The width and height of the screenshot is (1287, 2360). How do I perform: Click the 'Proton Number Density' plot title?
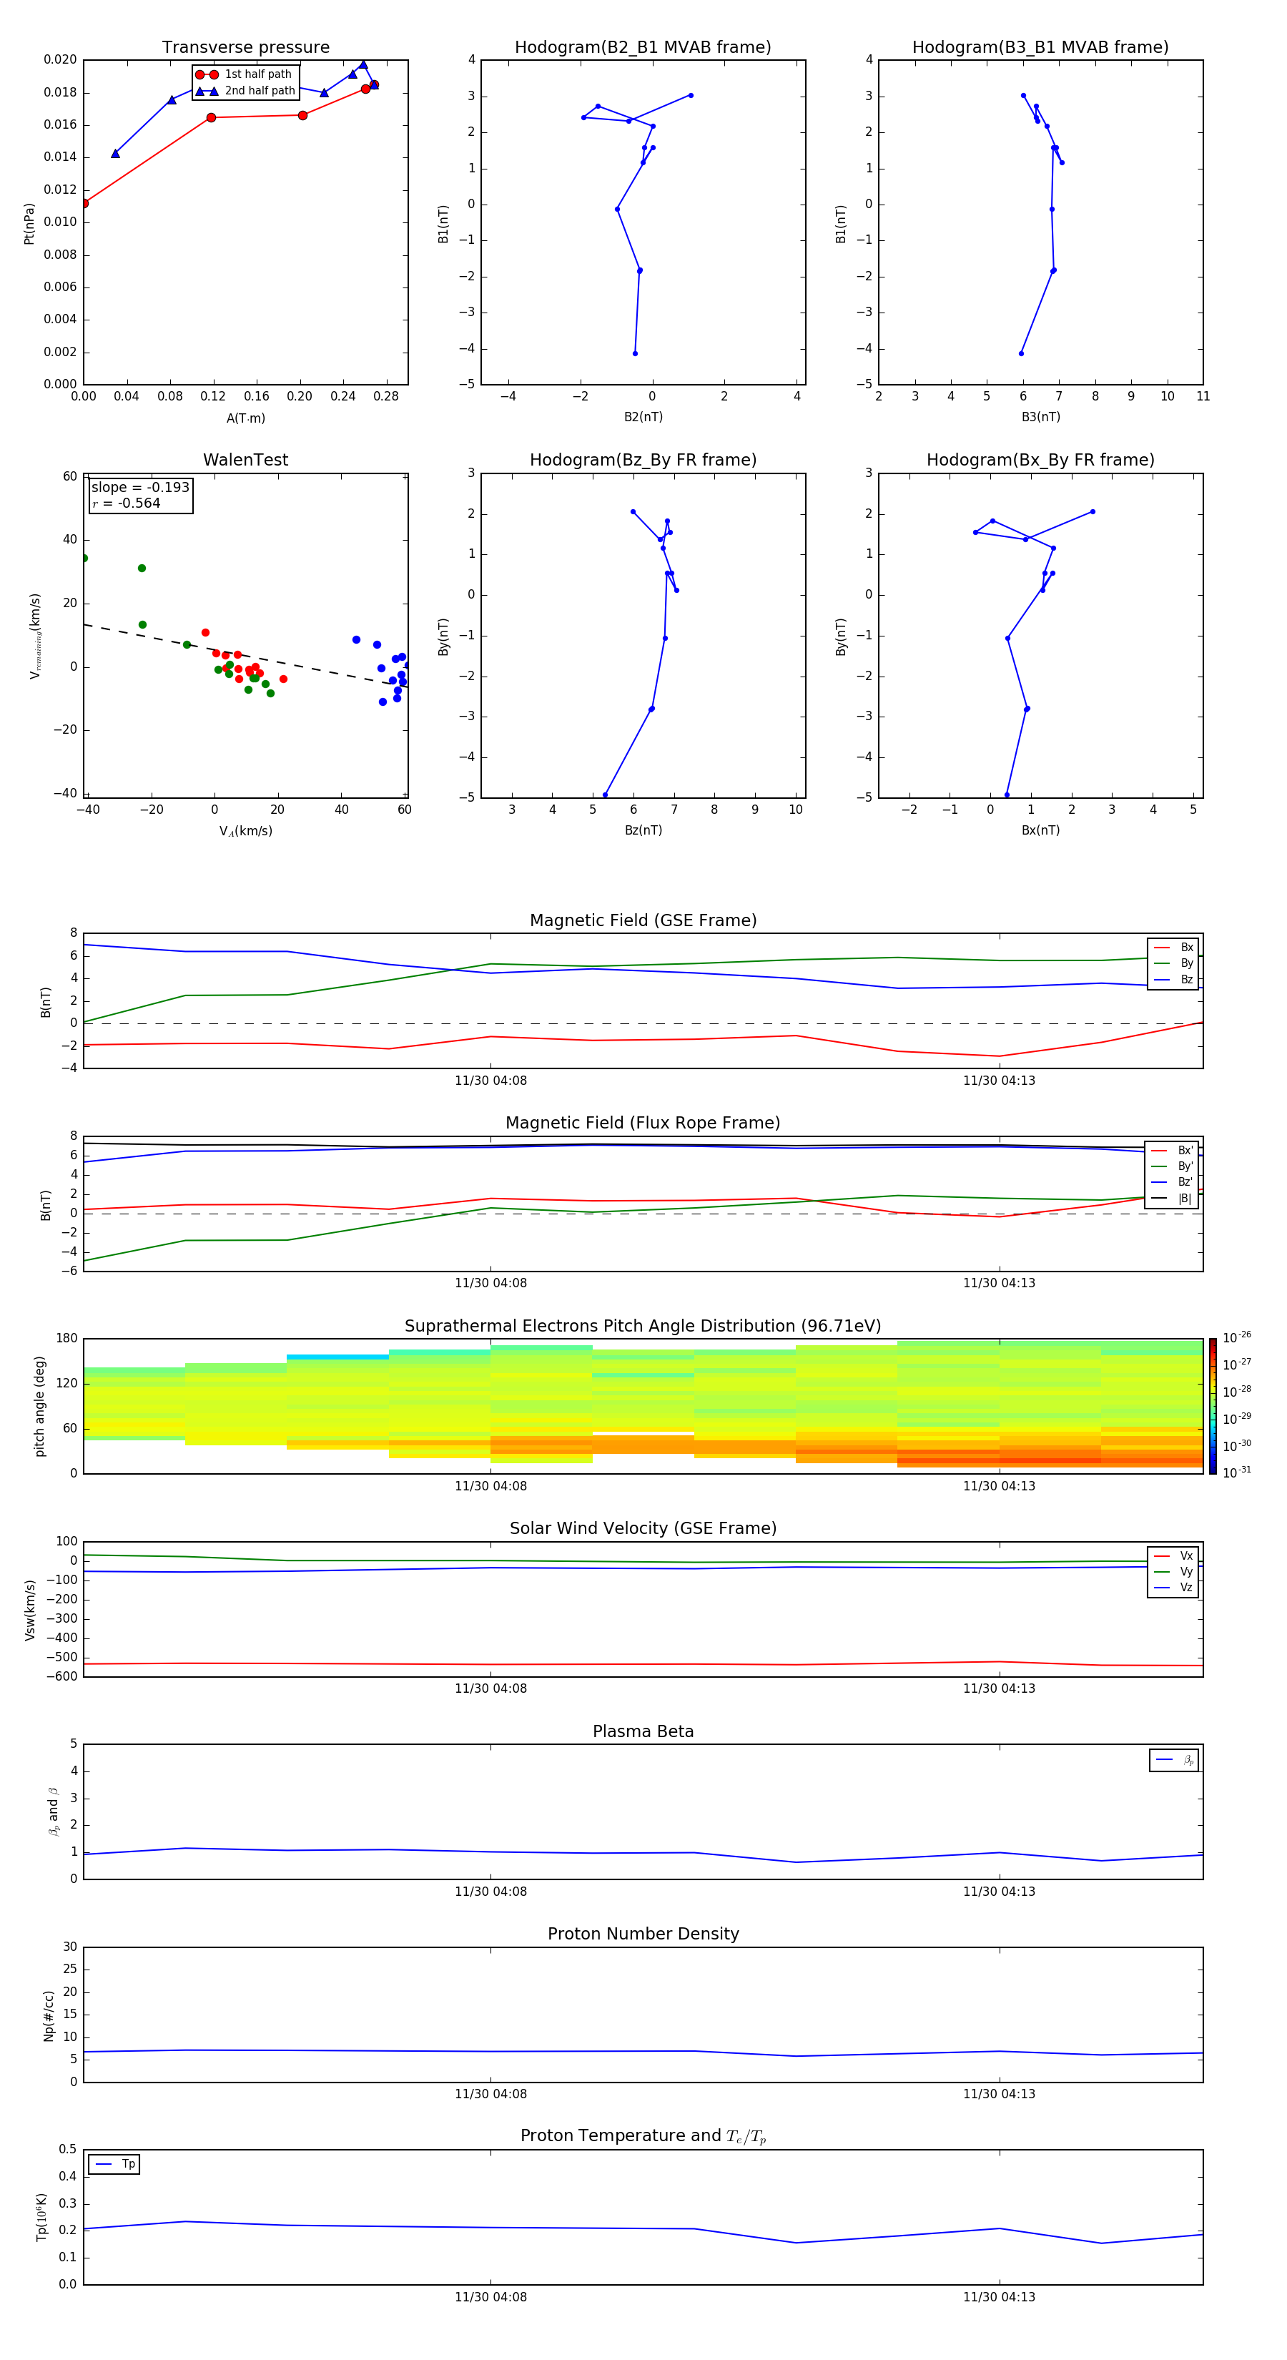643,1934
